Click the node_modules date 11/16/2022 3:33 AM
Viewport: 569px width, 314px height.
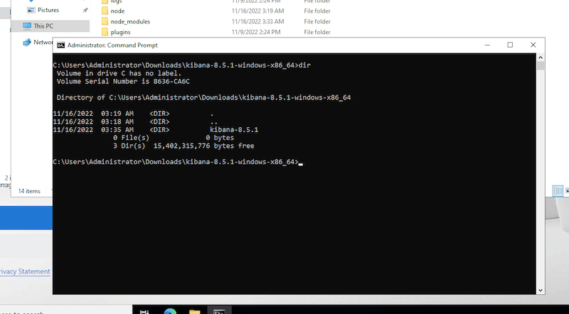(258, 22)
